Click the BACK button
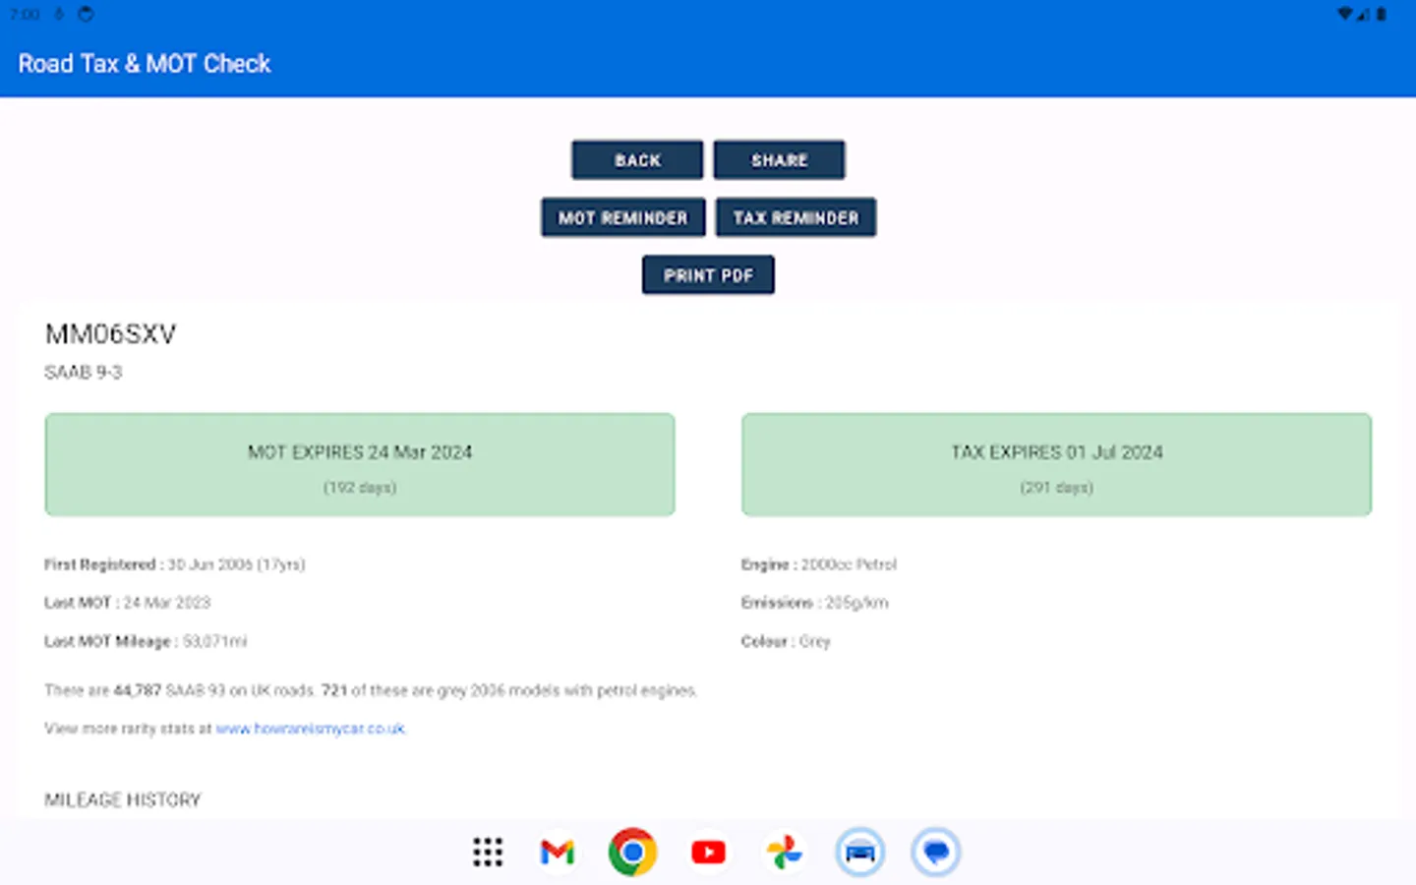 pyautogui.click(x=637, y=159)
